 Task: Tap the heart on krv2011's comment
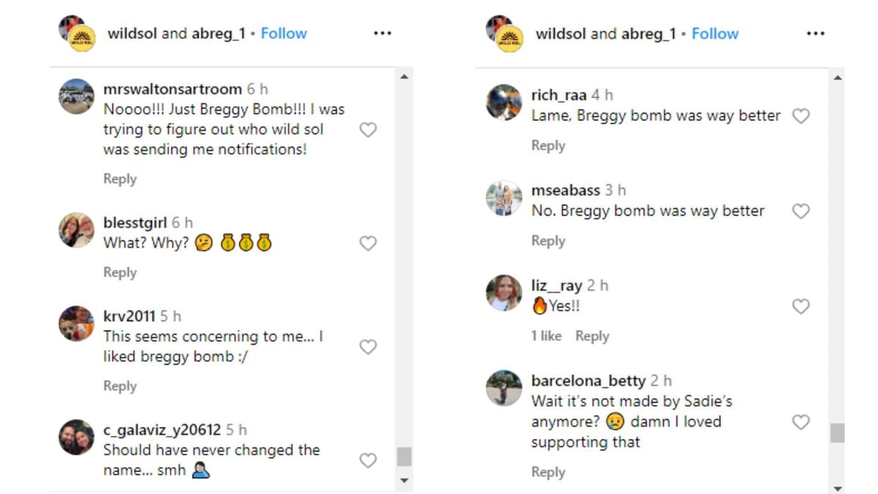pyautogui.click(x=368, y=347)
